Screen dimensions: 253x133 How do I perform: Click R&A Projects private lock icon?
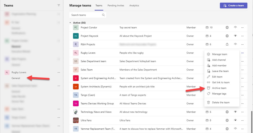tap(227, 44)
